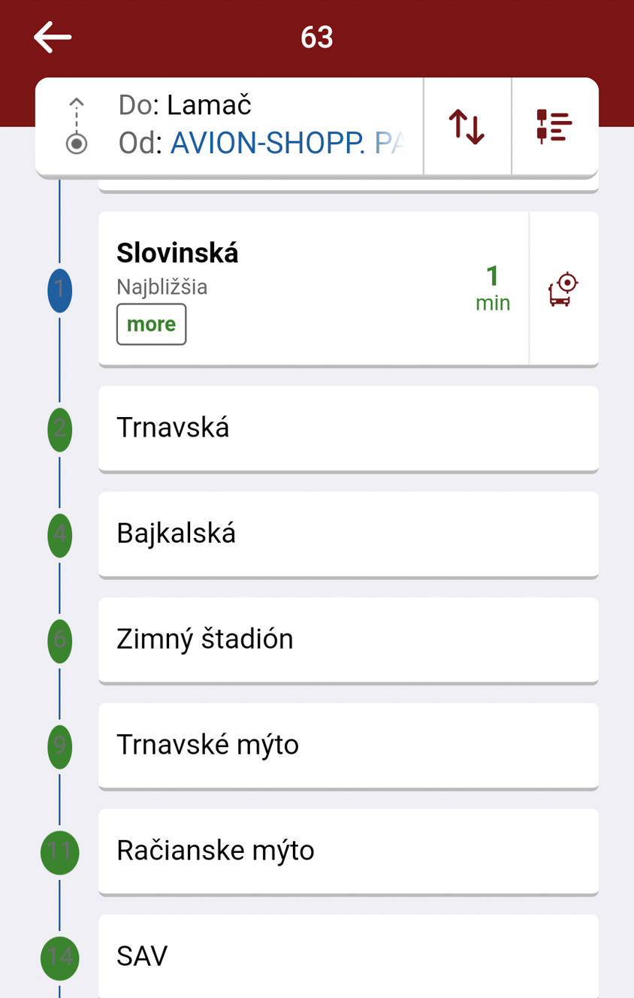
Task: Select green stop marker 14
Action: pos(60,958)
